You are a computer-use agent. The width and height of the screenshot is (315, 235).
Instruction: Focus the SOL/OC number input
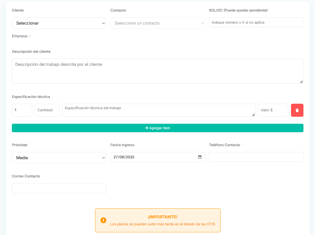(x=256, y=22)
